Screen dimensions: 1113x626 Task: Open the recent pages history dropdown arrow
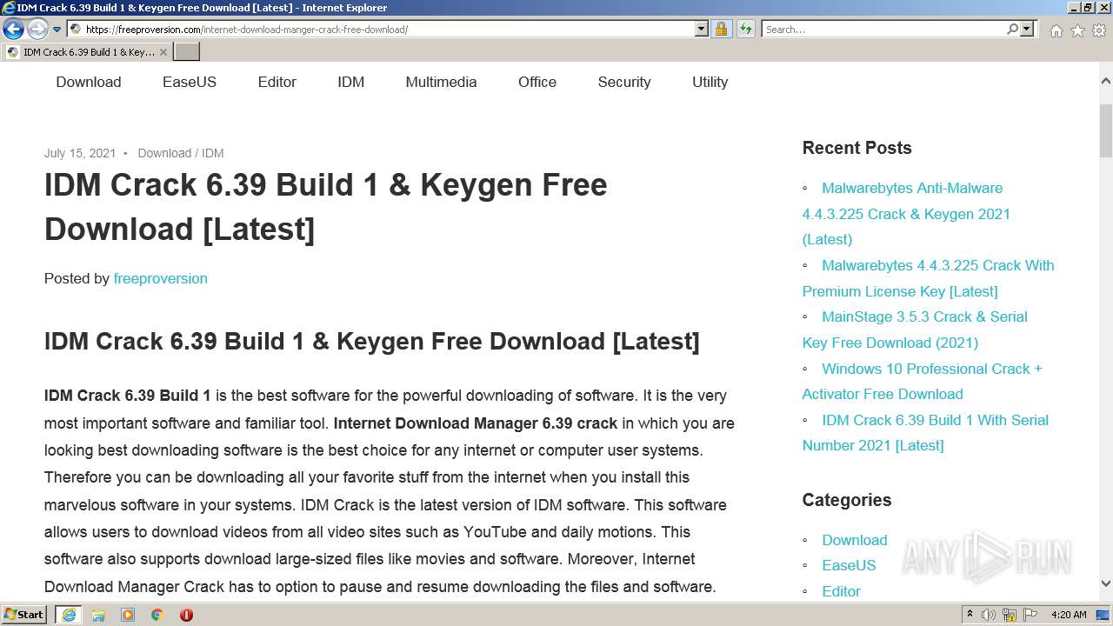point(57,30)
